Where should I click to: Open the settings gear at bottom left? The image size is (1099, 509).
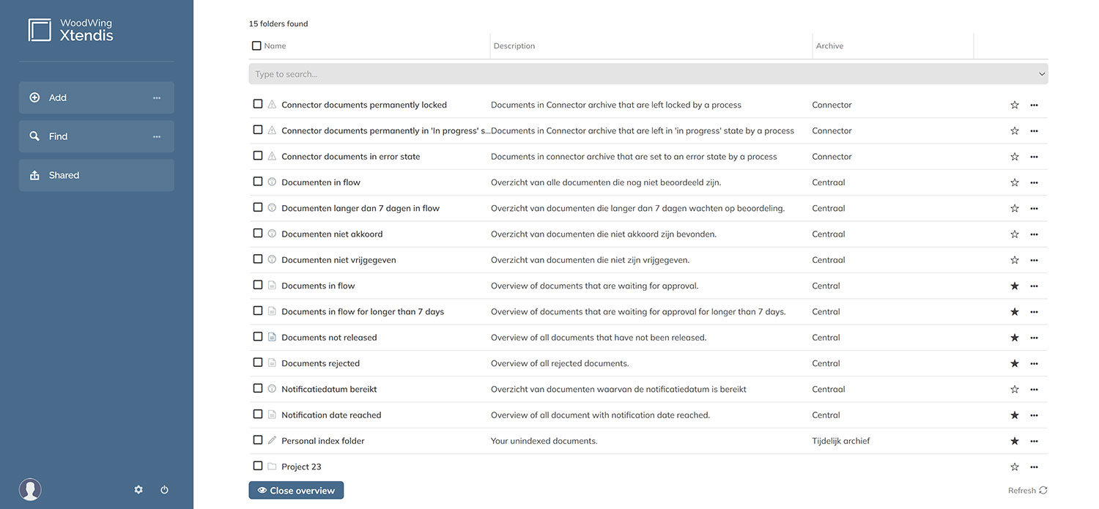click(x=138, y=489)
